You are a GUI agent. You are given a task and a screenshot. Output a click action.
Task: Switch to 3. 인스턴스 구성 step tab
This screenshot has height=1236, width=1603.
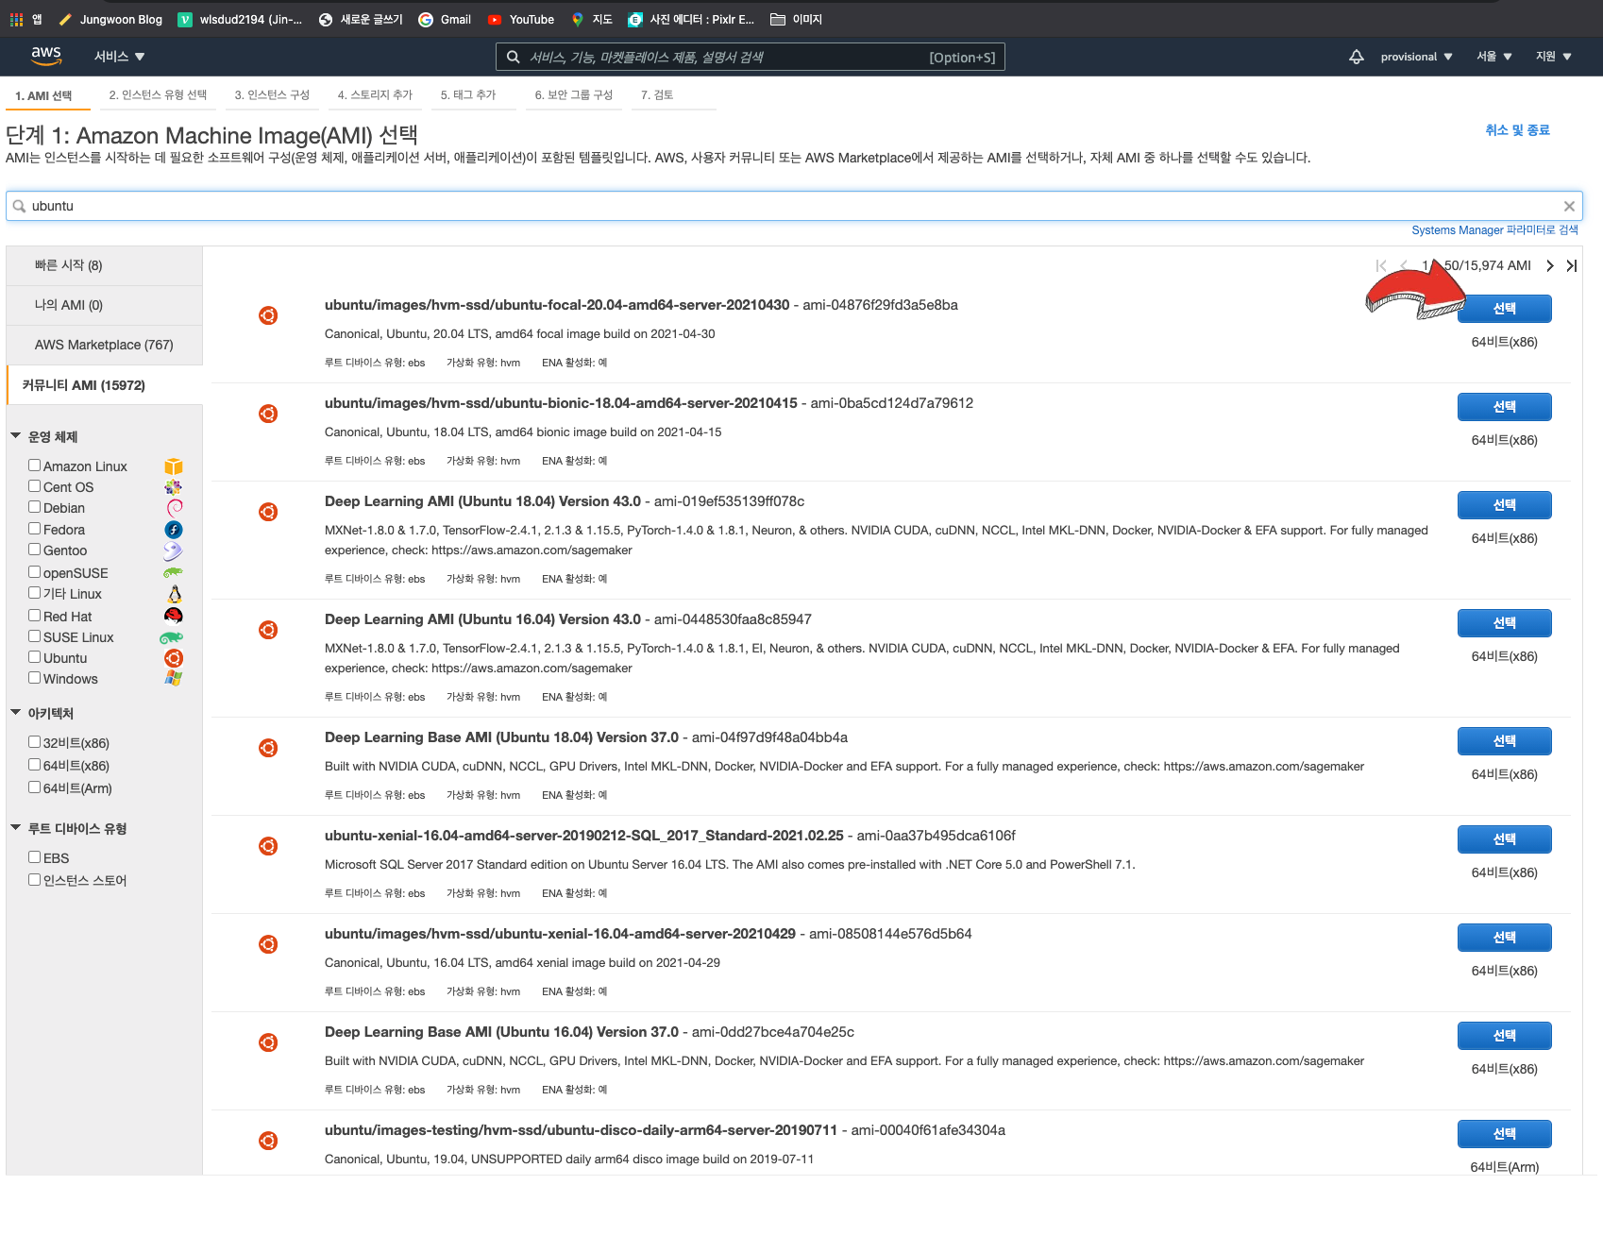click(272, 95)
